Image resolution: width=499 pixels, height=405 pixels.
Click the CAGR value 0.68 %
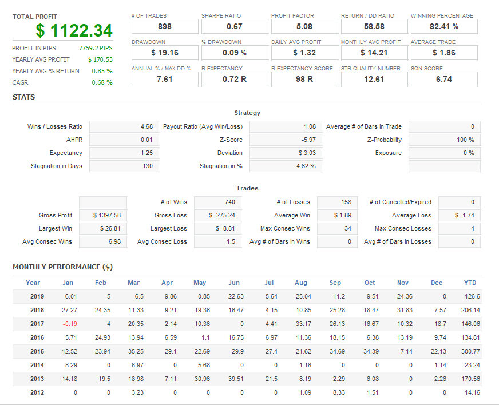point(102,82)
